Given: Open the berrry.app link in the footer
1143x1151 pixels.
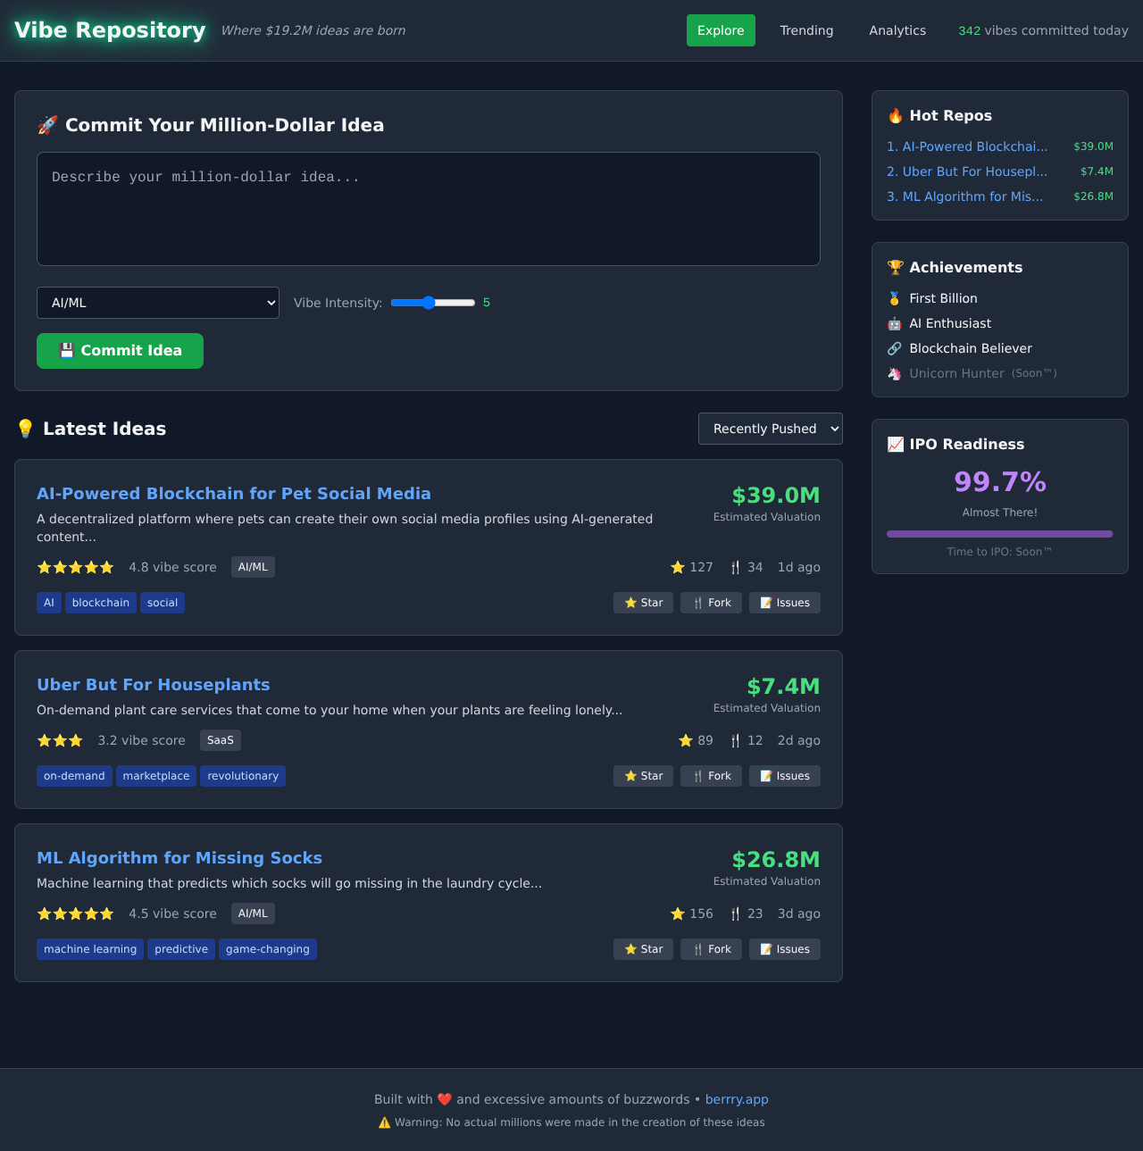Looking at the screenshot, I should pyautogui.click(x=737, y=1099).
